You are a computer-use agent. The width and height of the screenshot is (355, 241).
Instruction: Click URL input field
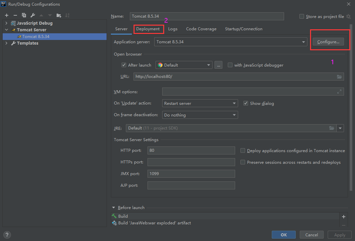[x=239, y=77]
